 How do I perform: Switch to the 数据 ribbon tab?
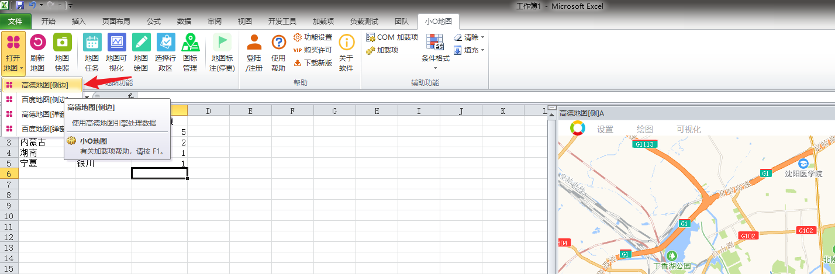(x=184, y=21)
